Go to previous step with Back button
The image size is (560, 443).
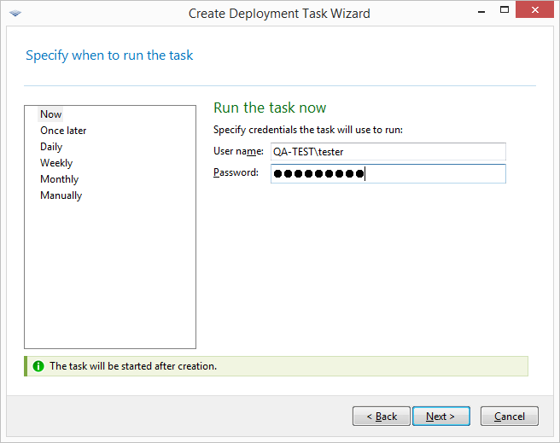tap(381, 417)
